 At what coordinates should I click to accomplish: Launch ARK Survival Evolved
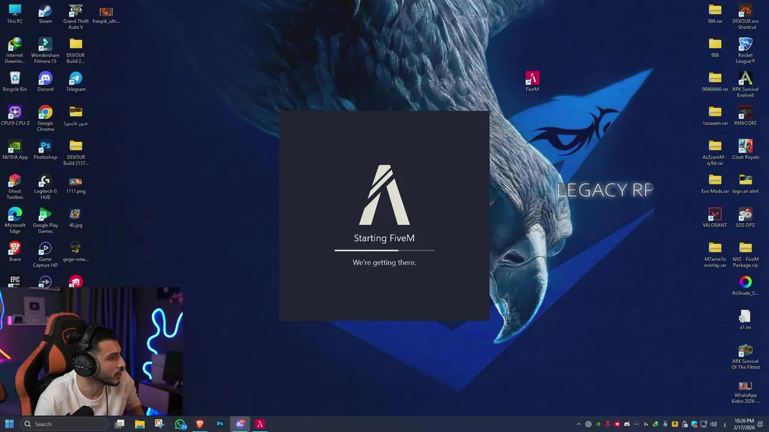(x=746, y=85)
